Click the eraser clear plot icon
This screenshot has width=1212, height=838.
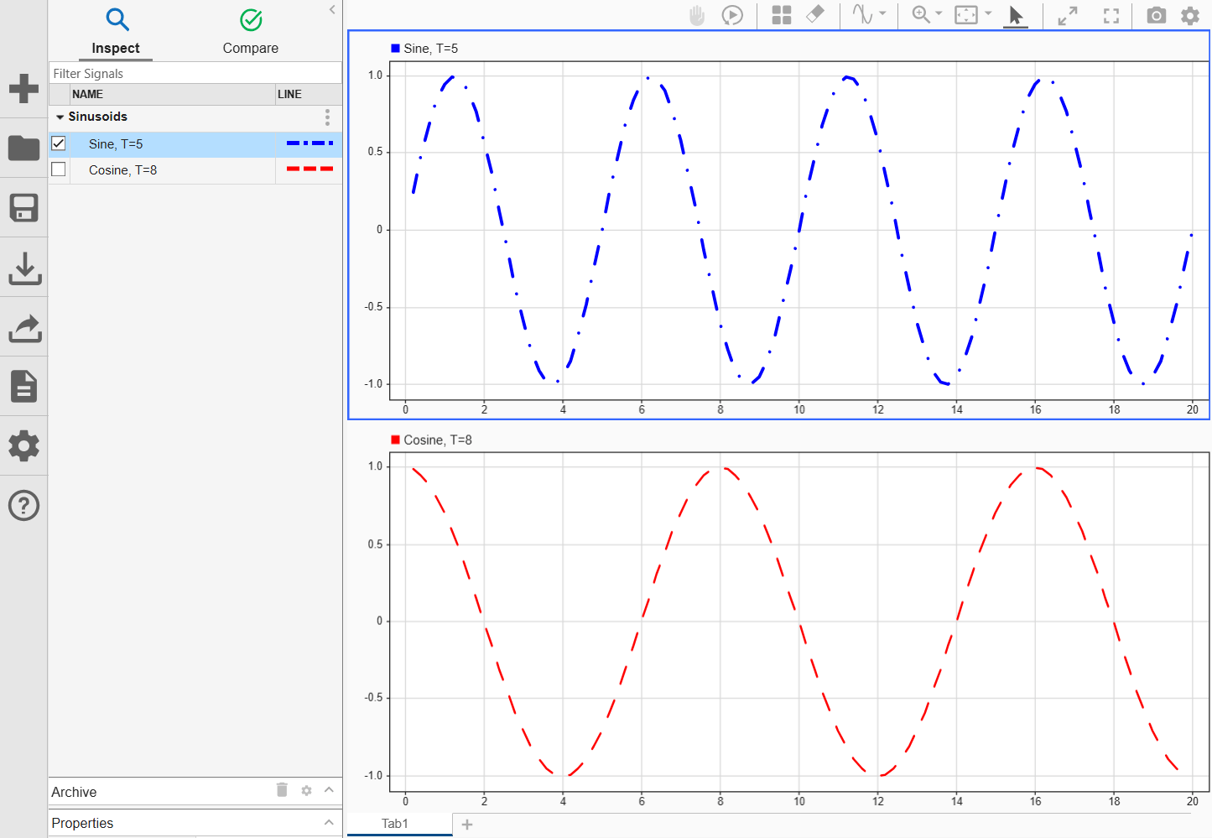815,14
